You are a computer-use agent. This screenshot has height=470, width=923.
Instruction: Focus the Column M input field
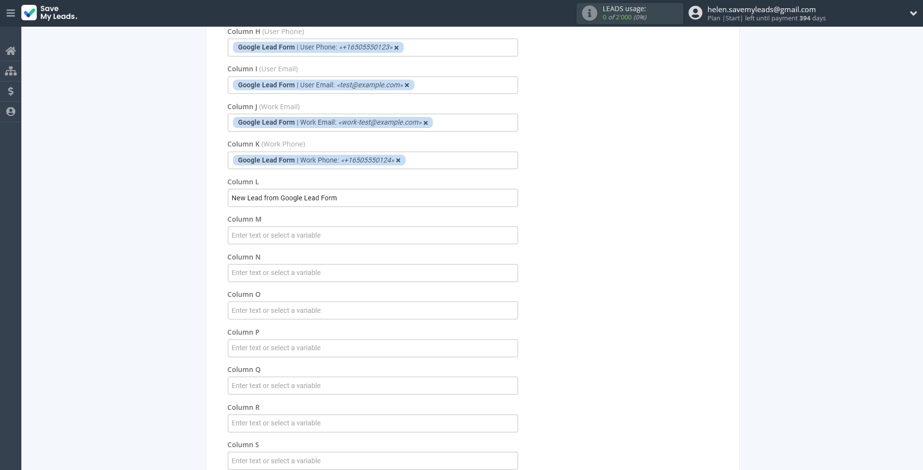pos(373,235)
